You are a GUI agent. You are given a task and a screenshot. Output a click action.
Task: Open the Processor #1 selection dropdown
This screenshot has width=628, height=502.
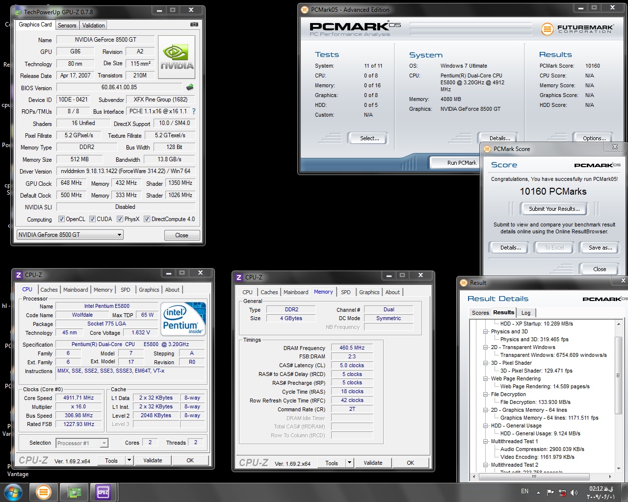81,443
